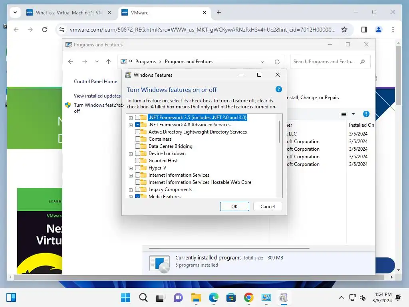Click Installed On column header
This screenshot has height=307, width=409.
(x=361, y=125)
